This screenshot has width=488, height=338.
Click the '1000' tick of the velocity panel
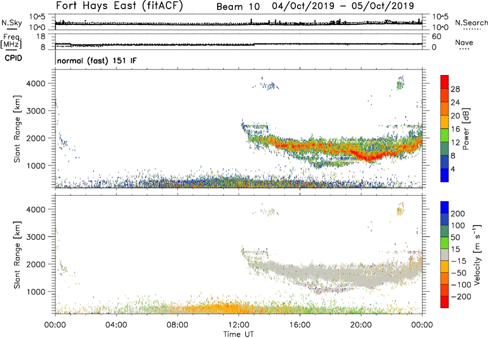[36, 292]
